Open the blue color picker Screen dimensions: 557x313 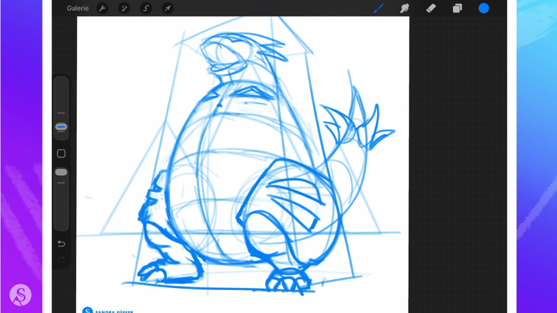[484, 8]
